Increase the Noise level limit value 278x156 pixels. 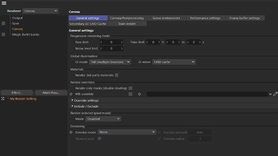(121, 49)
